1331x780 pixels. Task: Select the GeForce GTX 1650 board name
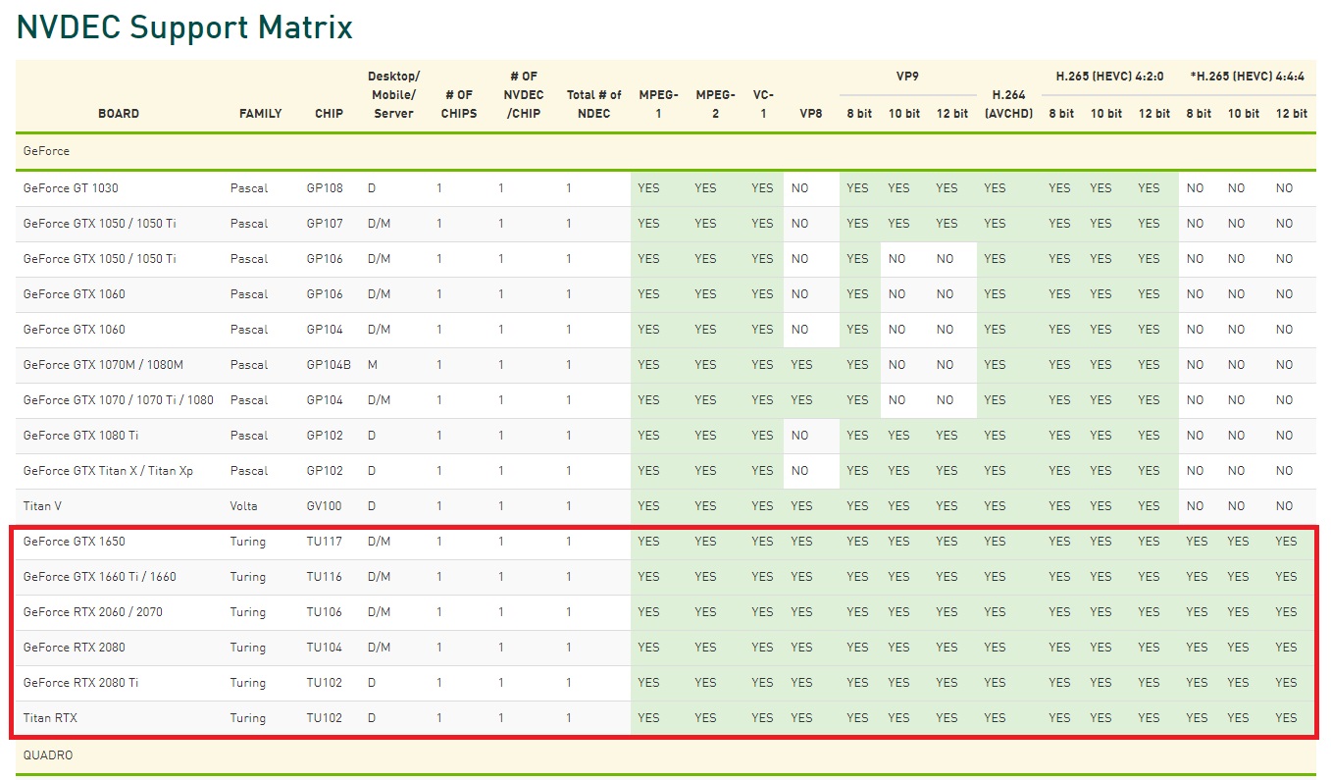(x=75, y=542)
